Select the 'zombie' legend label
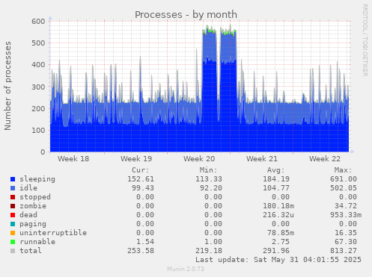 point(33,206)
